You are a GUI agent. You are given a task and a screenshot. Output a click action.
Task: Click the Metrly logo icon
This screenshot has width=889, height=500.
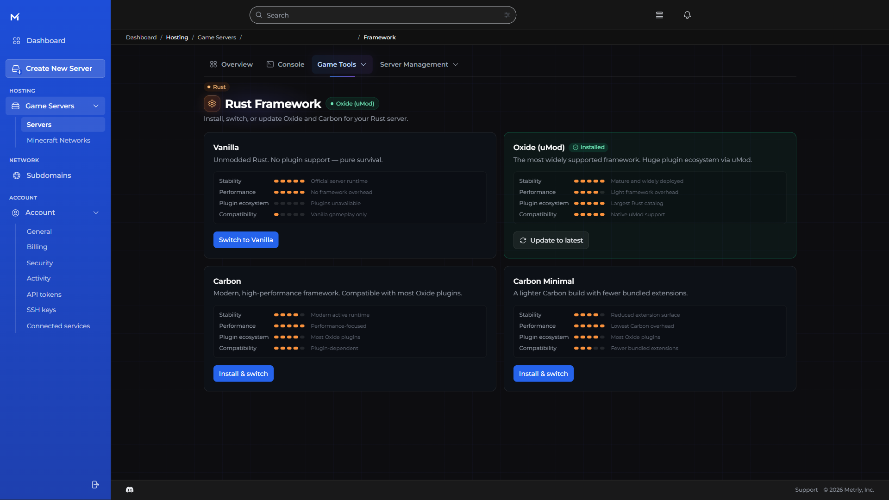tap(15, 17)
